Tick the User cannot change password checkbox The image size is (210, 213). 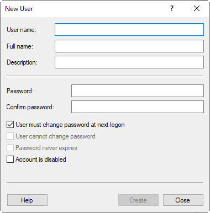pos(10,136)
